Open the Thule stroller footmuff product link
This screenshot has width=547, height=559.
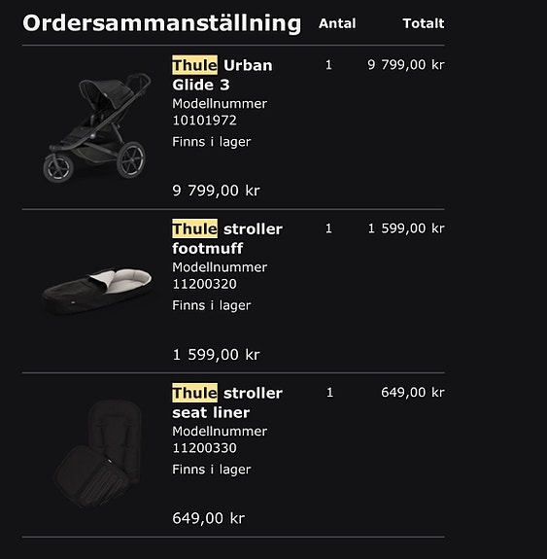tap(227, 238)
